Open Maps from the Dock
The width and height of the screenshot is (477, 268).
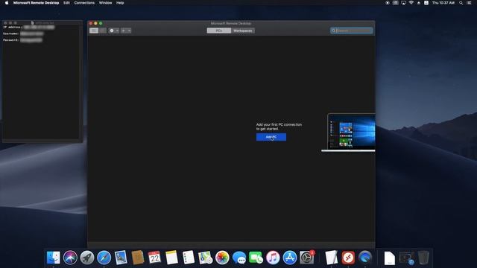[x=206, y=258]
